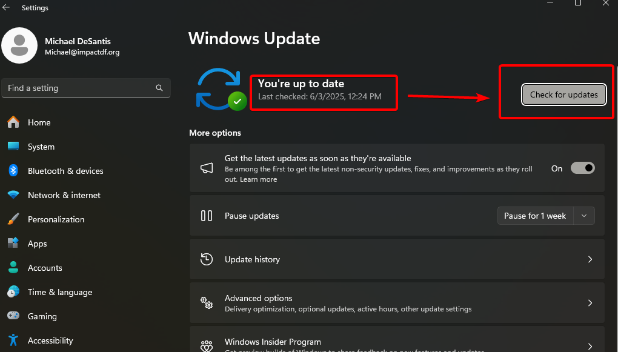
Task: Click the Bluetooth icon in sidebar
Action: 13,171
